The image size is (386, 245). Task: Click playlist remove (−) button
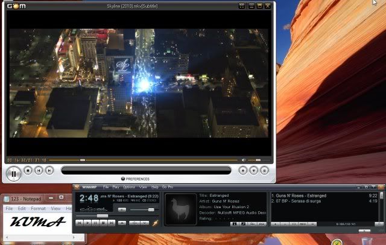285,224
